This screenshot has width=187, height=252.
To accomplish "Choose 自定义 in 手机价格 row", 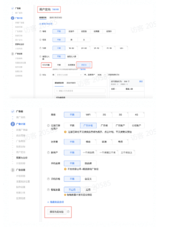I will [88, 179].
